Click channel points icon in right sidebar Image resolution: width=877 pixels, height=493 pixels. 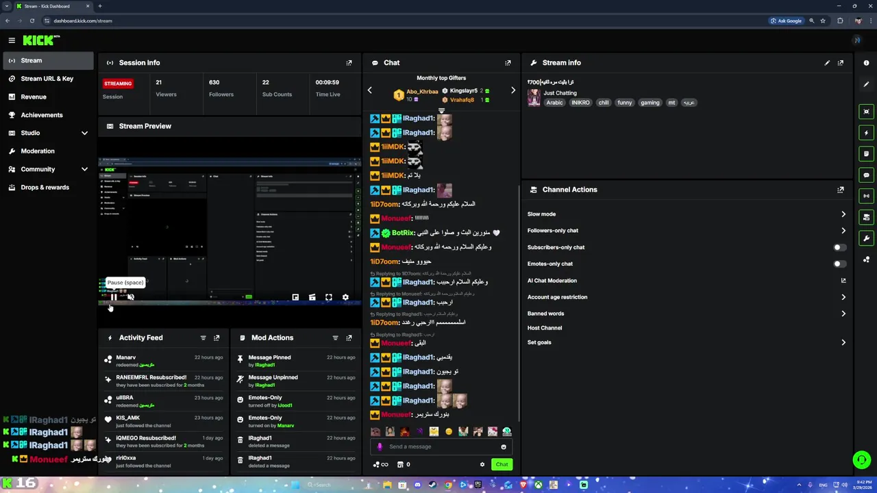pyautogui.click(x=867, y=260)
